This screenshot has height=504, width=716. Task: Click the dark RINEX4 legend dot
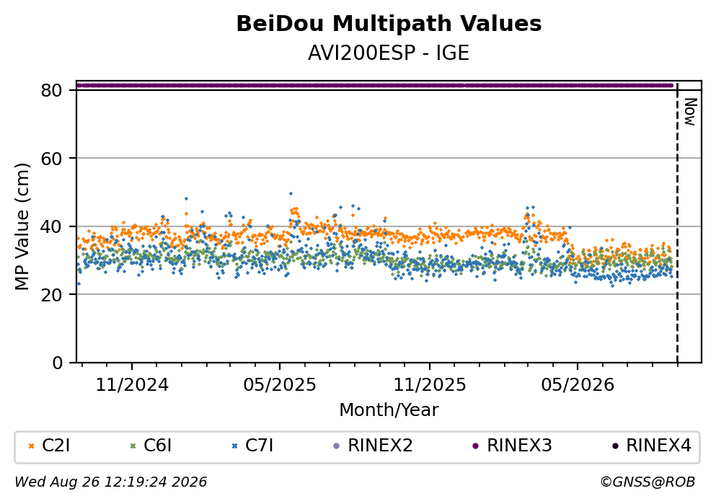click(x=615, y=446)
